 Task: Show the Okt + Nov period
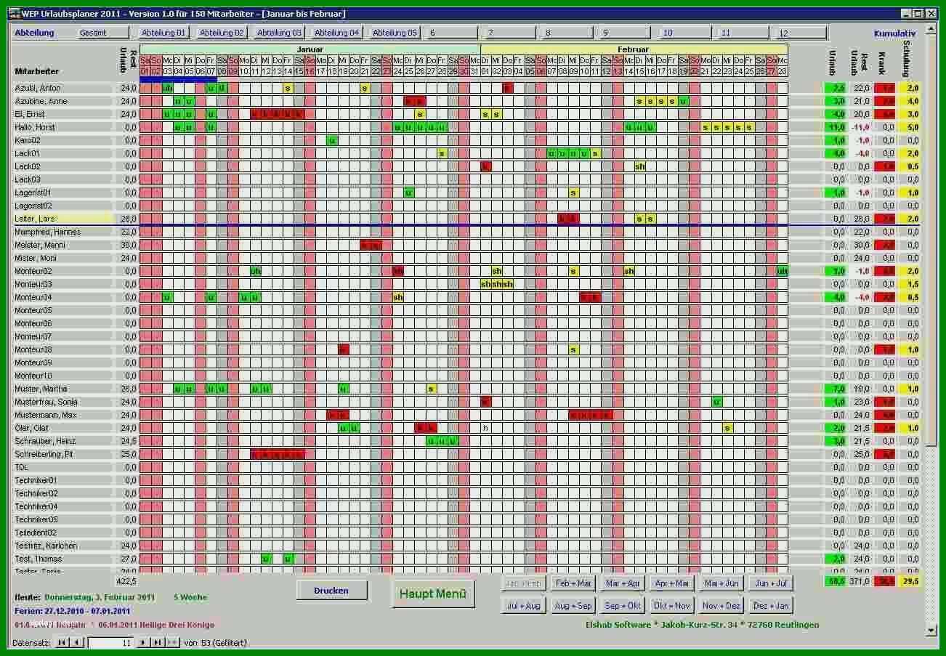point(672,605)
